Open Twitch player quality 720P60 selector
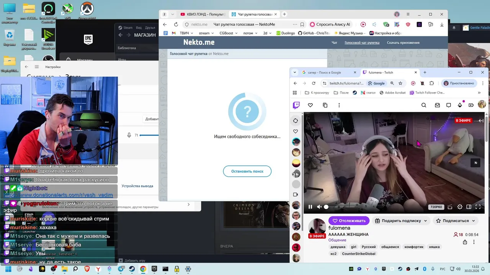The image size is (490, 275). tap(436, 207)
